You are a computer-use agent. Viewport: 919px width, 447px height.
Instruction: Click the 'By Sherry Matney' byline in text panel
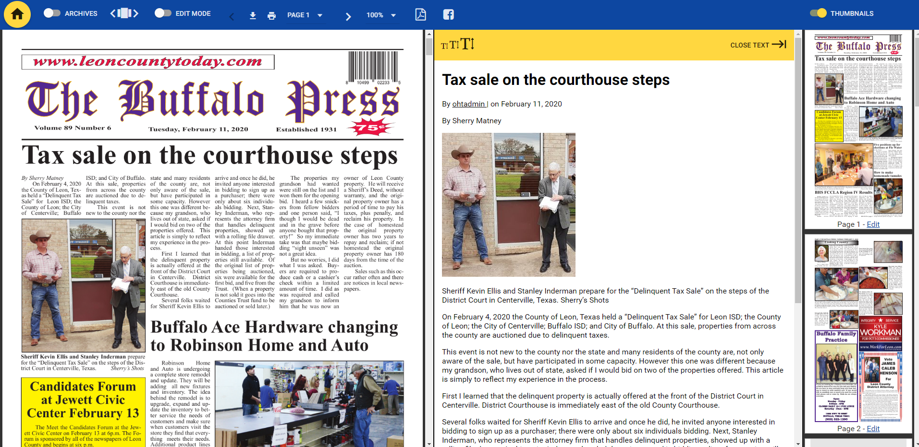tap(471, 121)
